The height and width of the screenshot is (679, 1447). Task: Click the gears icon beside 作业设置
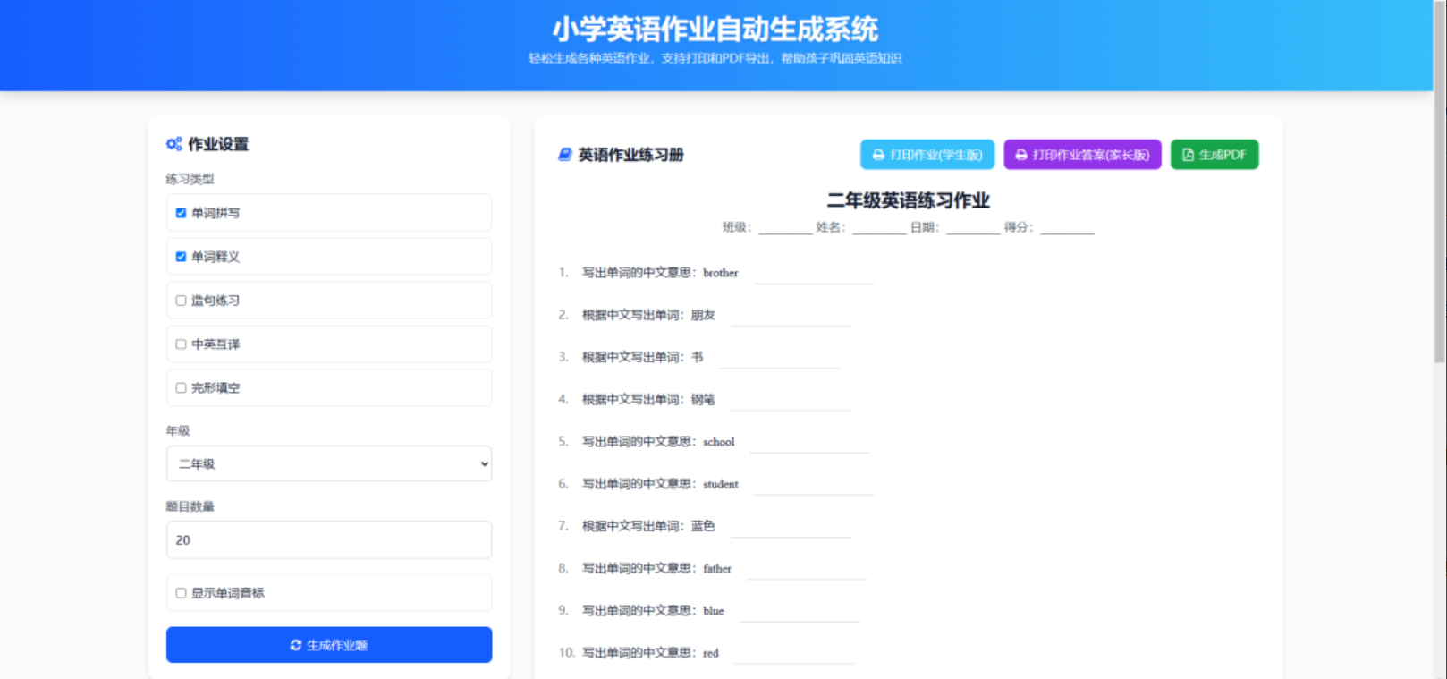point(174,144)
